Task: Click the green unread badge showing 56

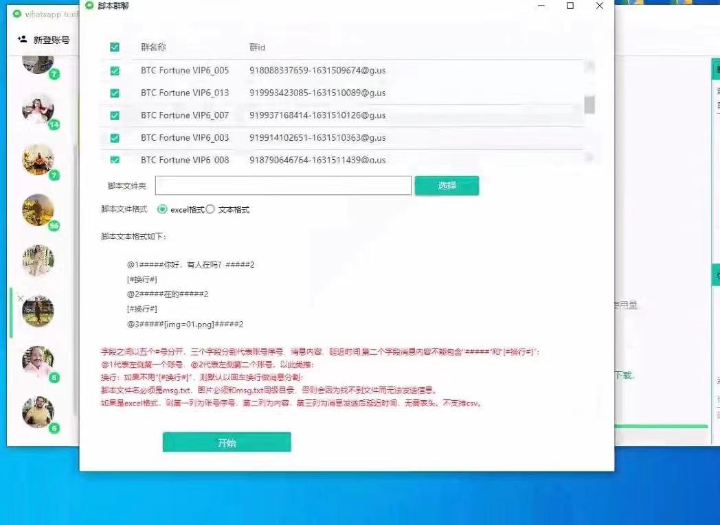Action: 54,226
